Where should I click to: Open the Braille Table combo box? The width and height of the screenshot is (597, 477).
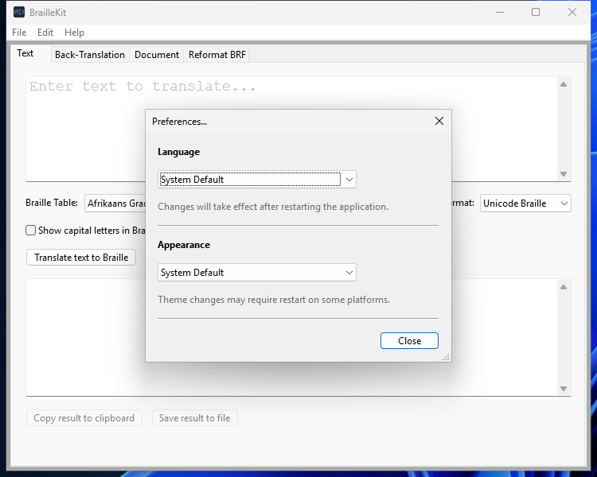pyautogui.click(x=115, y=204)
